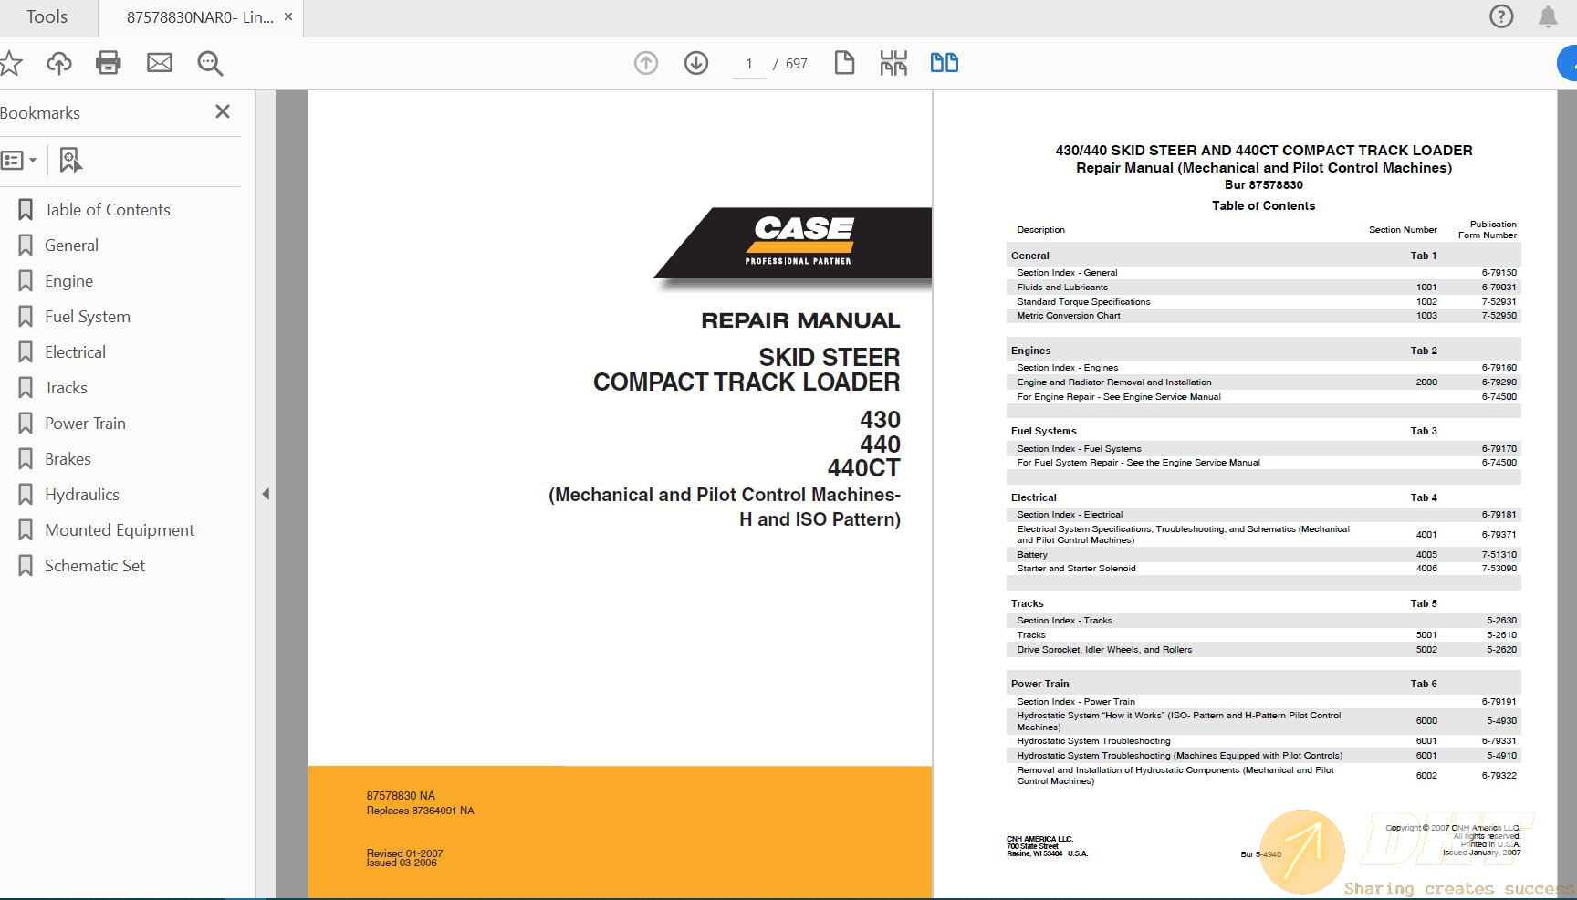Select the Engine bookmark
Image resolution: width=1577 pixels, height=900 pixels.
[x=68, y=280]
